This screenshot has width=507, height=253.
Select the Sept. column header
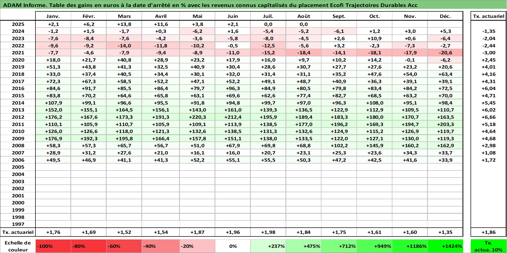[339, 16]
